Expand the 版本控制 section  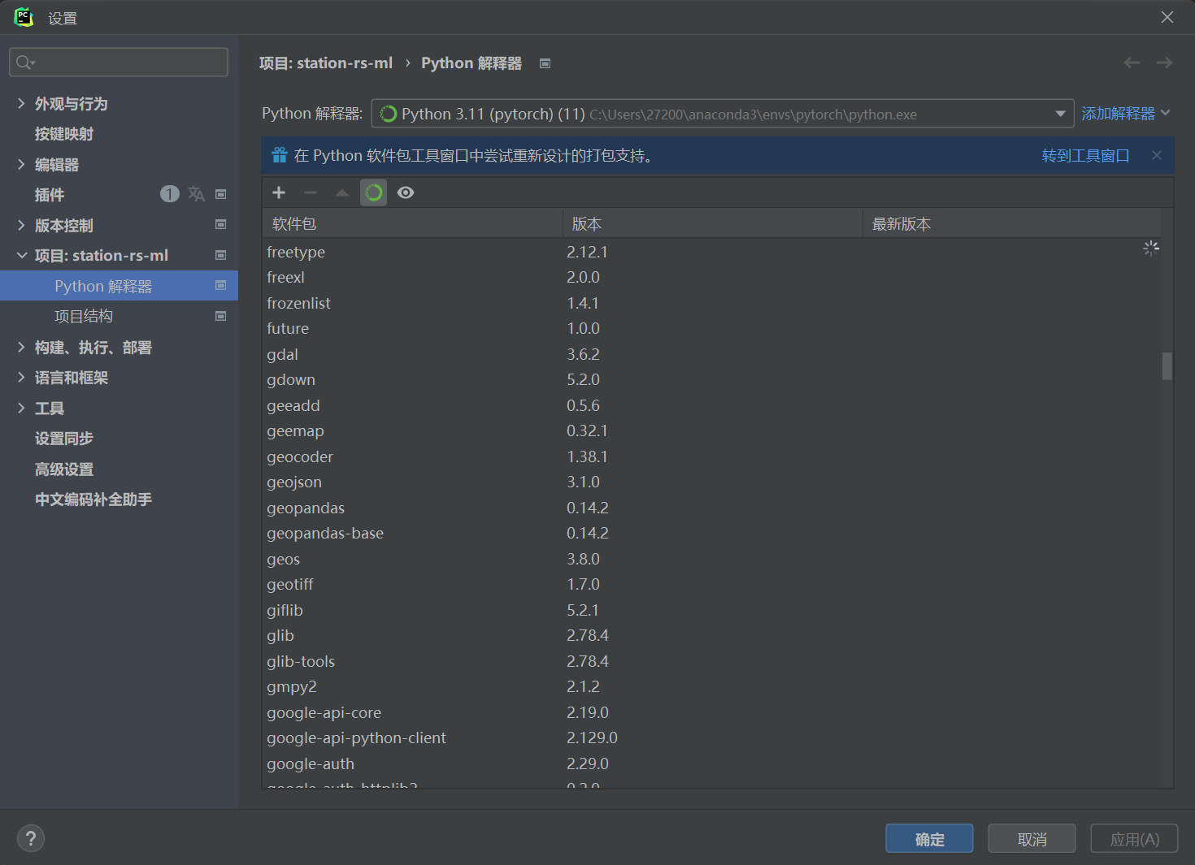click(21, 225)
